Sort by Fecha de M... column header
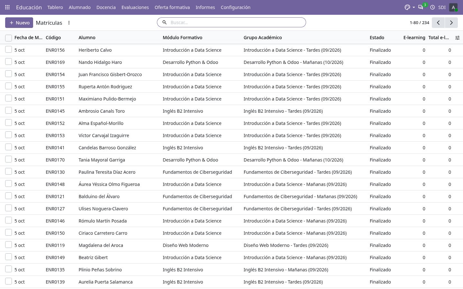Screen dimensions: 463x289 pyautogui.click(x=28, y=38)
